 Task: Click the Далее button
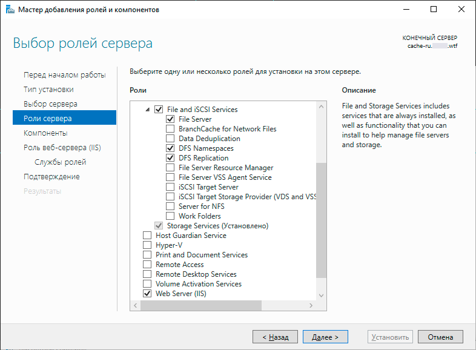point(325,337)
